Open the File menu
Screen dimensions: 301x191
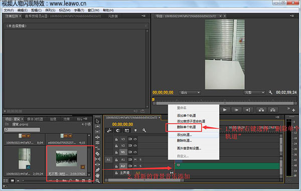pos(9,10)
